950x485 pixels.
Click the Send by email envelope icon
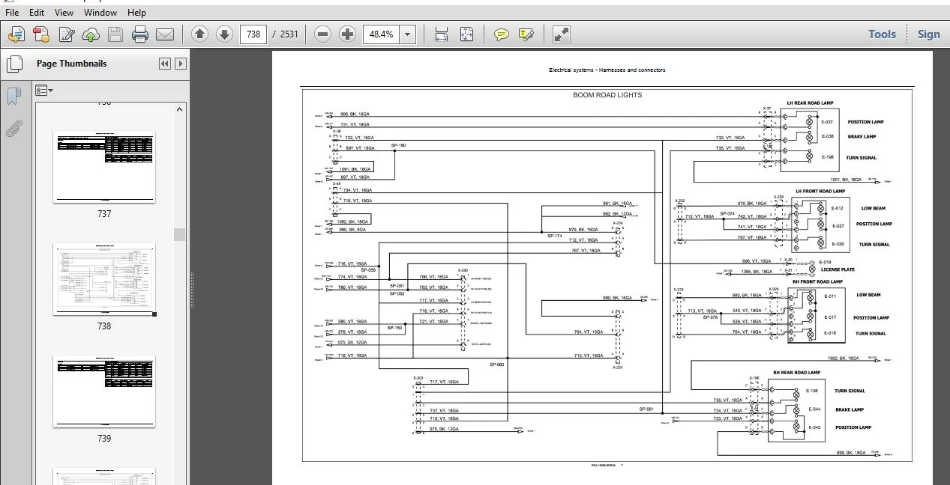coord(165,34)
